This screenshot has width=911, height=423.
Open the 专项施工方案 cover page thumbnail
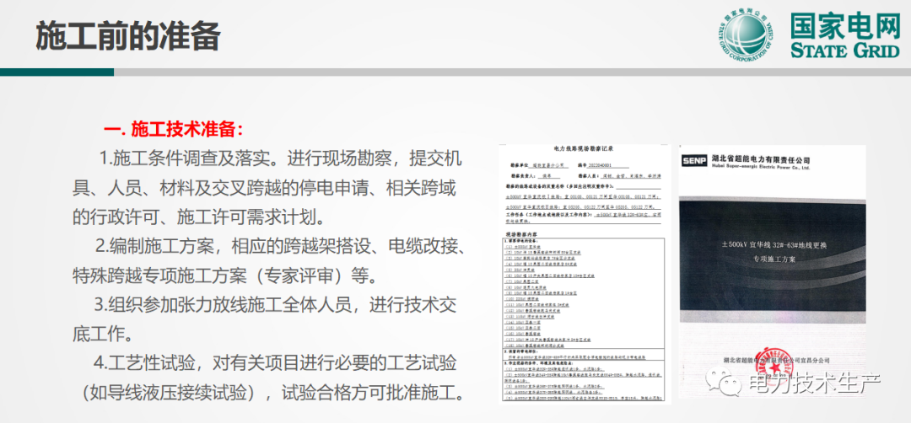click(x=772, y=271)
